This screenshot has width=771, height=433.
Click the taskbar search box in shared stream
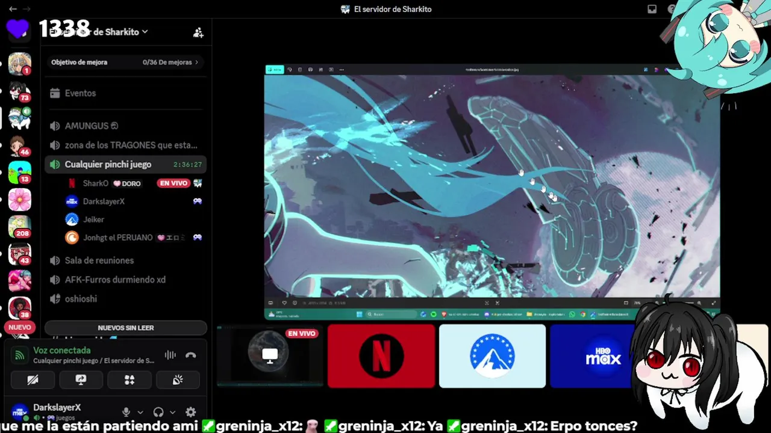[x=392, y=314]
